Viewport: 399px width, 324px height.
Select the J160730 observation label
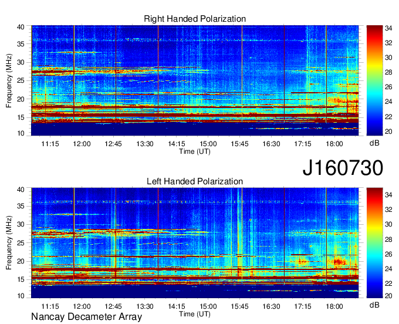343,168
